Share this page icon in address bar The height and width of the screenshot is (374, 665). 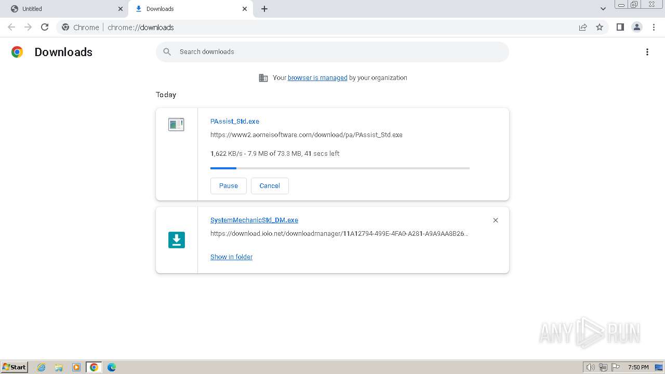click(583, 27)
